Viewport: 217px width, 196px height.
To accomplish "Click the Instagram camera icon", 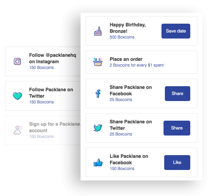I will click(17, 62).
